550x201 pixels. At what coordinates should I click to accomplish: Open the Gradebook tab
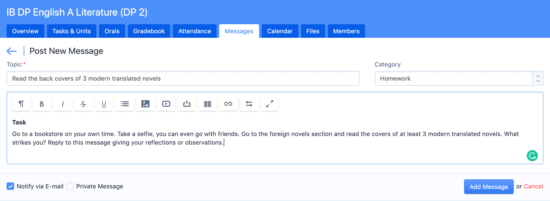pos(149,31)
